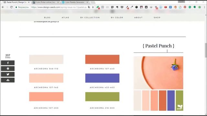Select the Archroma 433-460 purple swatch
Viewport: 207px width, 116px height.
click(x=102, y=78)
